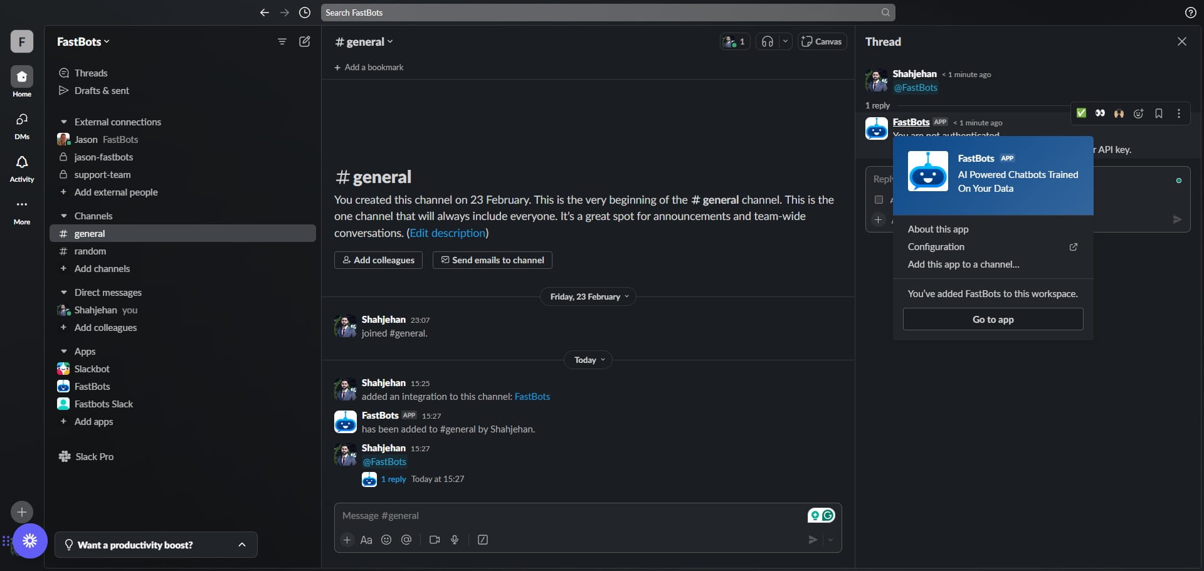1204x571 pixels.
Task: Open the Activity tab in the left rail
Action: (22, 168)
